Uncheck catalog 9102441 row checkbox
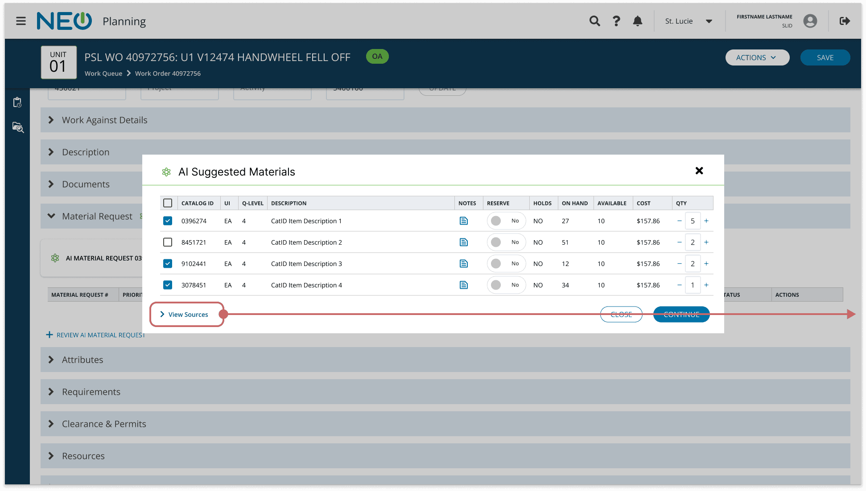Screen dimensions: 866x491 168,264
